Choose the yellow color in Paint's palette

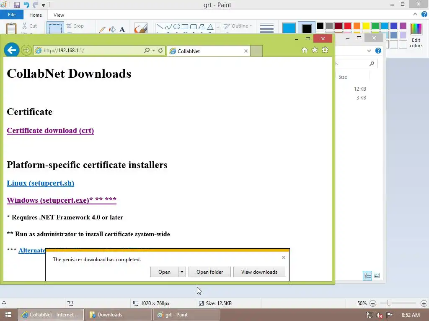click(366, 26)
